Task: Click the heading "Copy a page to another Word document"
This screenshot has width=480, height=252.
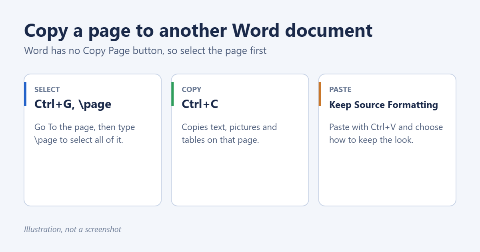Action: coord(198,31)
